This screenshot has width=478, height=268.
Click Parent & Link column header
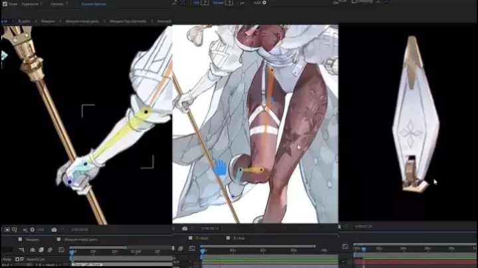36,259
